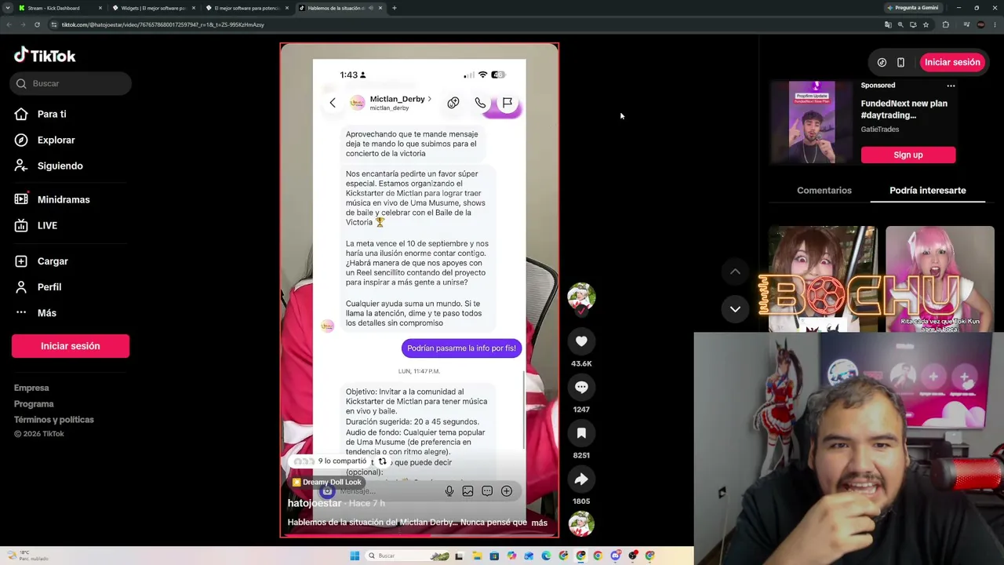Viewport: 1004px width, 565px height.
Task: Open the hatojoestar username link
Action: tap(315, 503)
